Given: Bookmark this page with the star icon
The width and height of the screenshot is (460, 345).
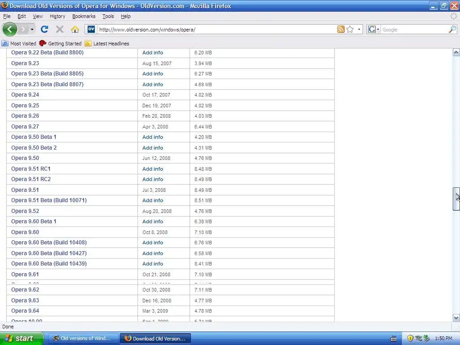Looking at the screenshot, I should 350,29.
